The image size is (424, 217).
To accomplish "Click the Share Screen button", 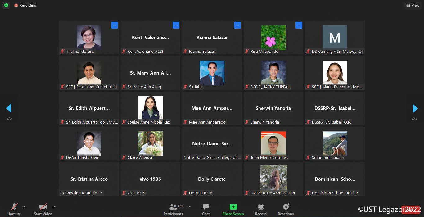I will (233, 209).
